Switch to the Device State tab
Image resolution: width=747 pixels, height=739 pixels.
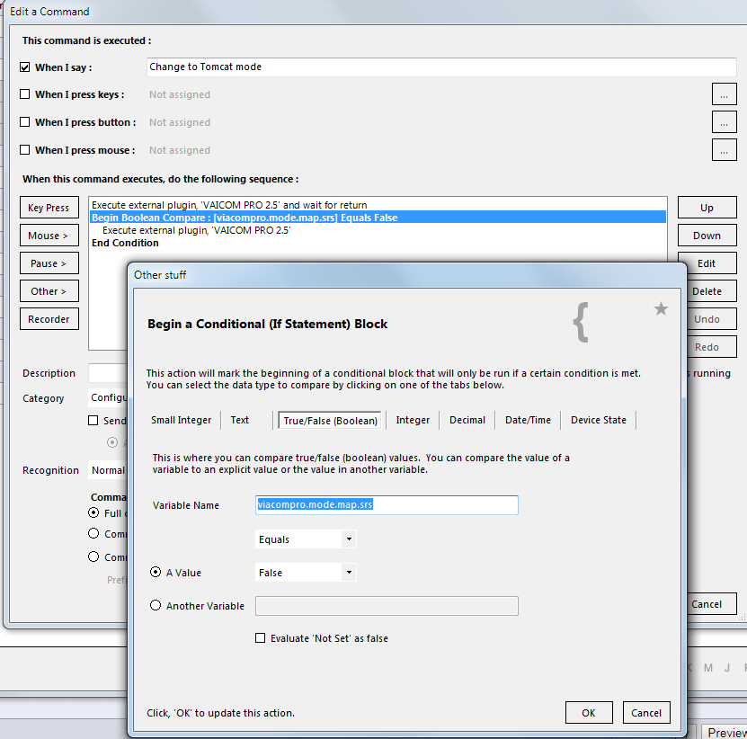click(599, 420)
